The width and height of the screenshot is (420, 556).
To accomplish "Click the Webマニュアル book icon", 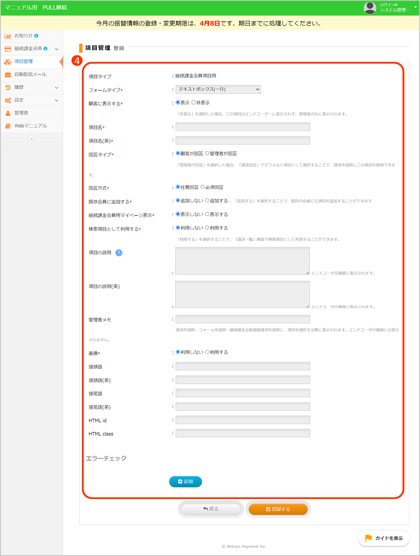I will [7, 126].
